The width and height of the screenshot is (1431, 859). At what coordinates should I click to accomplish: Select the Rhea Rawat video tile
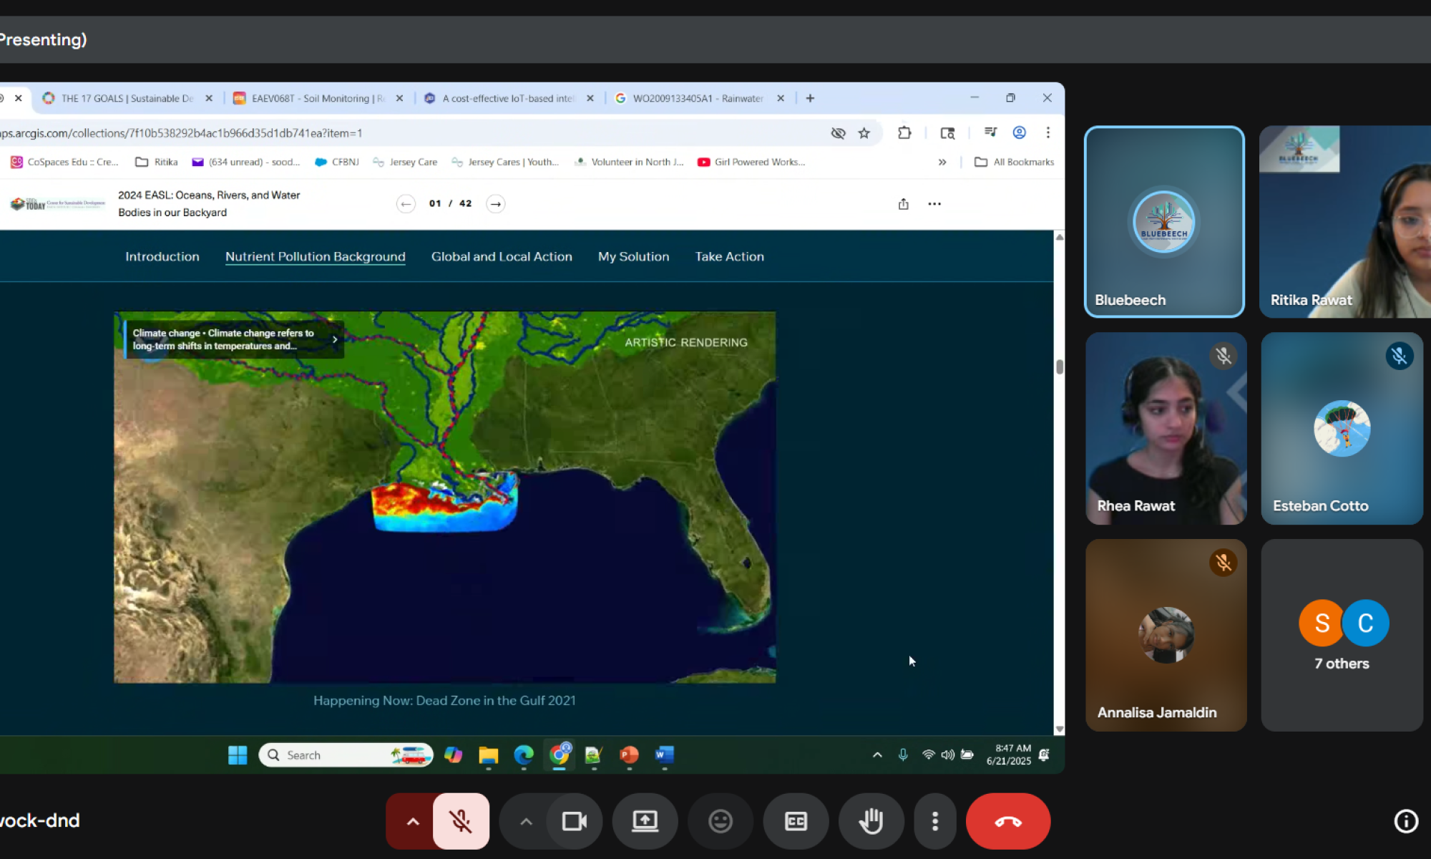pos(1166,428)
